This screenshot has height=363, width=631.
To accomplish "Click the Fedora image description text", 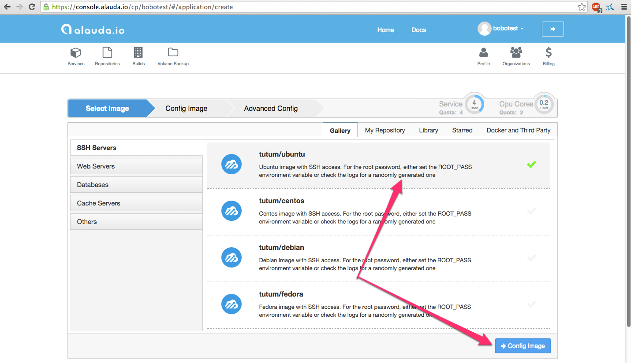I will click(x=365, y=311).
